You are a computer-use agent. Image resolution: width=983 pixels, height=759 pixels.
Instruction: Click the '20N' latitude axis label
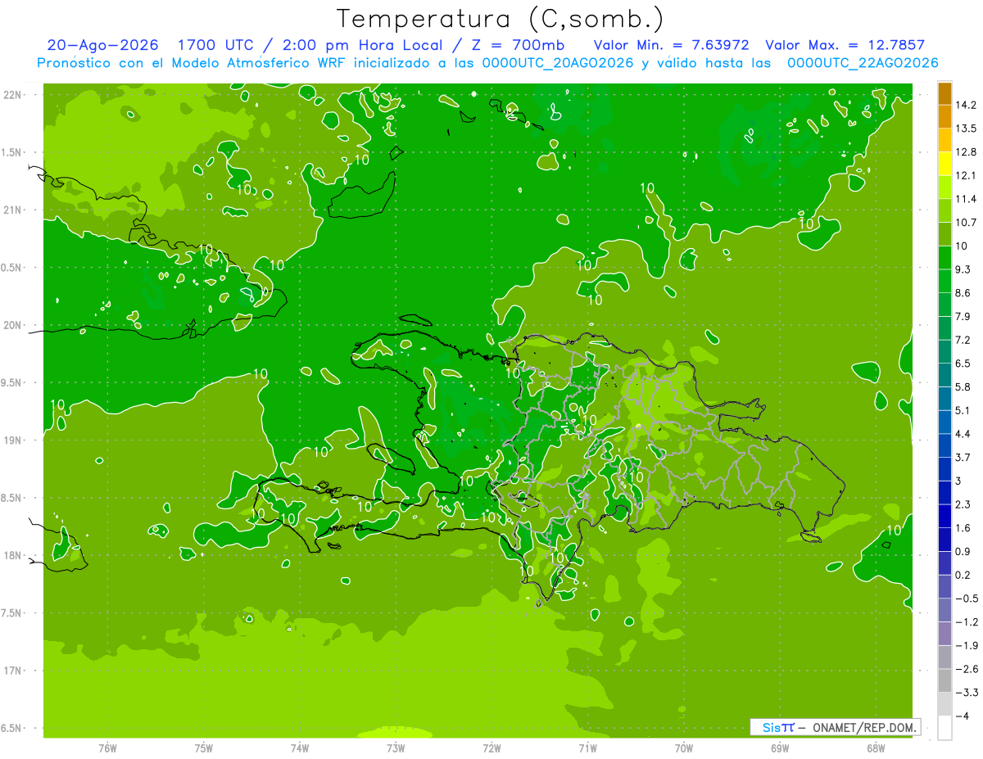pyautogui.click(x=14, y=325)
